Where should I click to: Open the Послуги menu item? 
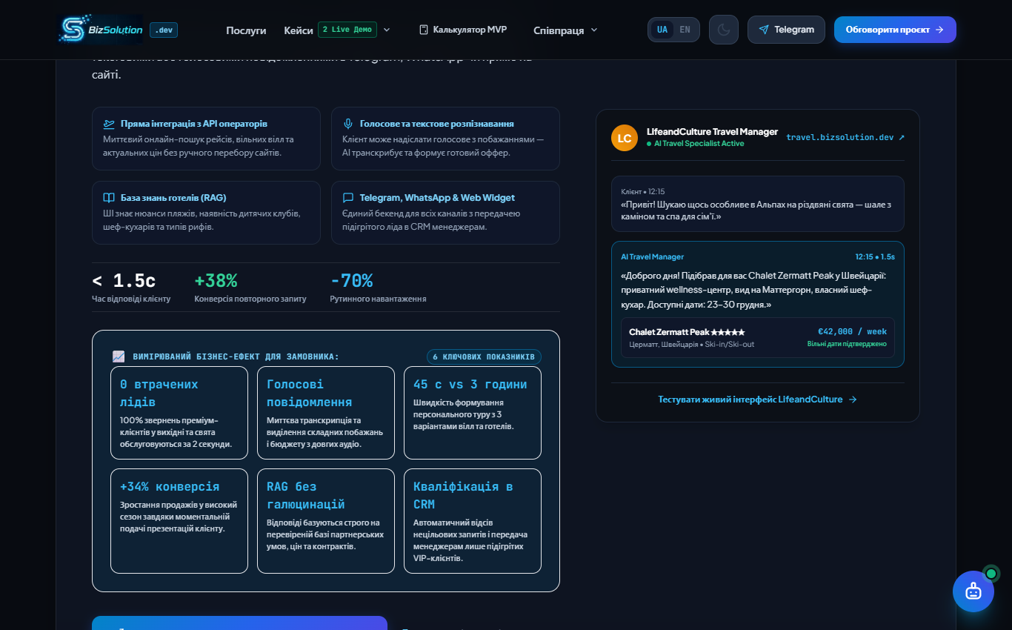click(246, 30)
